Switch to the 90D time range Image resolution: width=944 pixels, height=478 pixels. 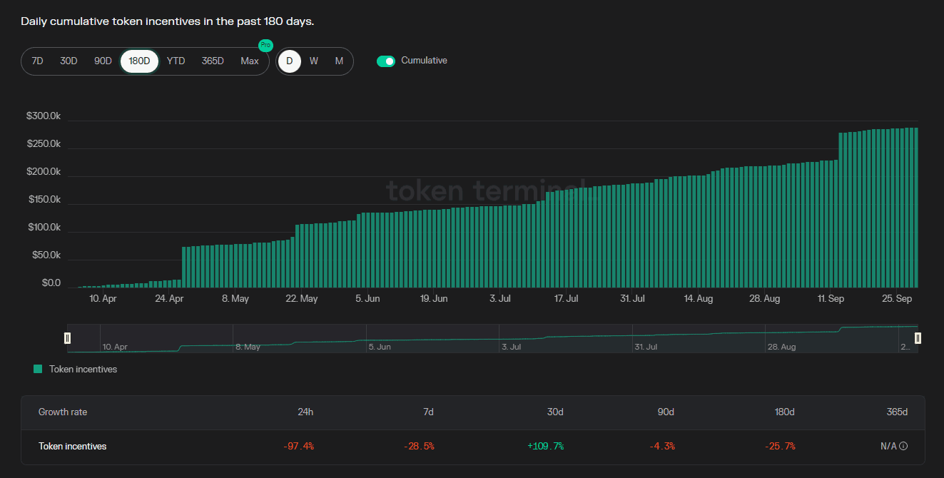tap(103, 61)
